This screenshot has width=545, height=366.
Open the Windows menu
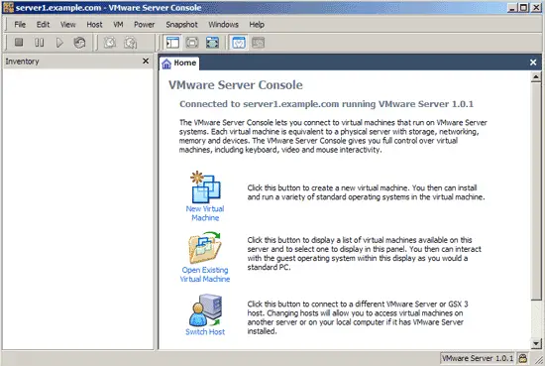(x=224, y=25)
